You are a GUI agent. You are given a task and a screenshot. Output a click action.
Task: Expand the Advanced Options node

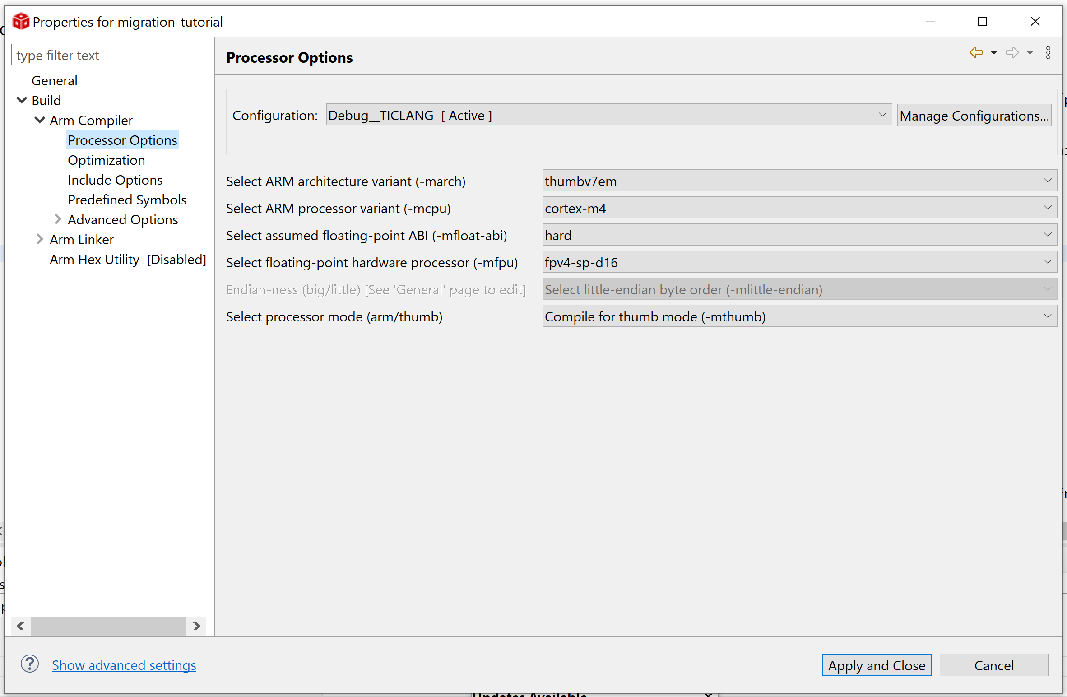coord(58,219)
